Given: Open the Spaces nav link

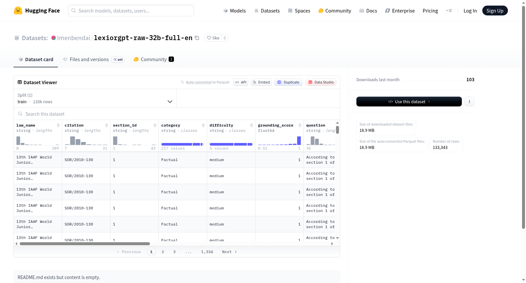Looking at the screenshot, I should [299, 11].
